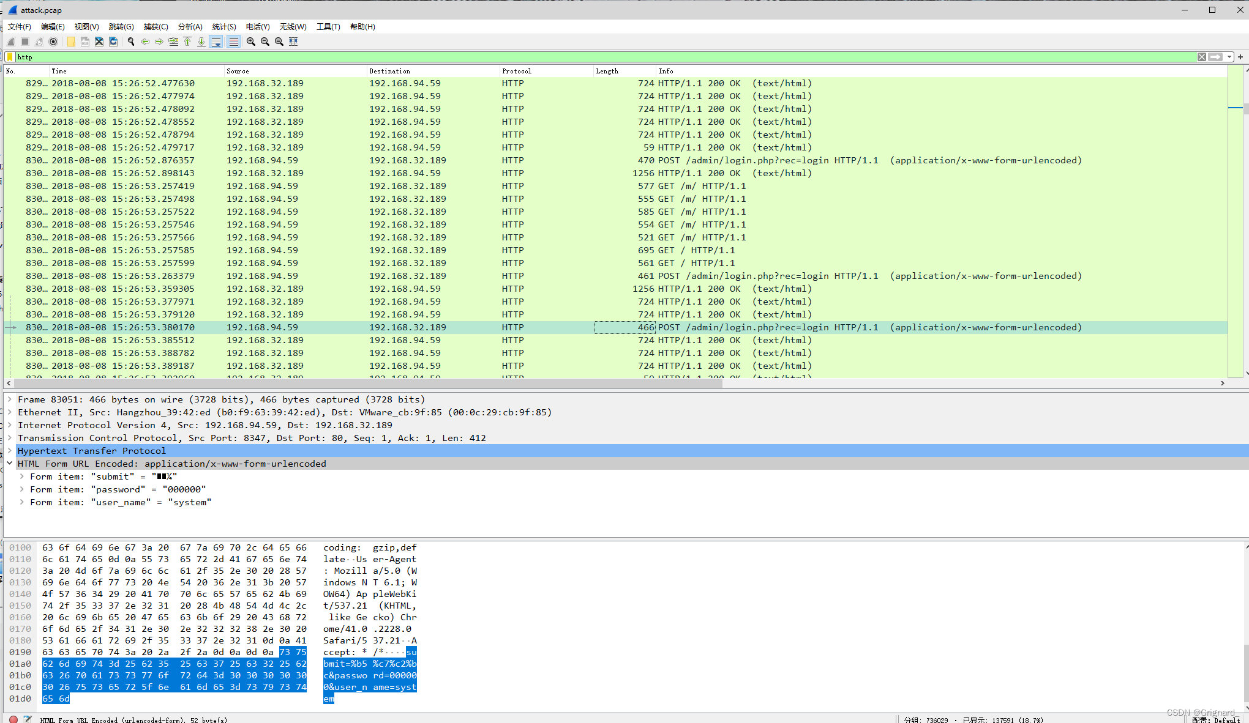Expand the Form item "password" entry
This screenshot has width=1249, height=723.
22,489
